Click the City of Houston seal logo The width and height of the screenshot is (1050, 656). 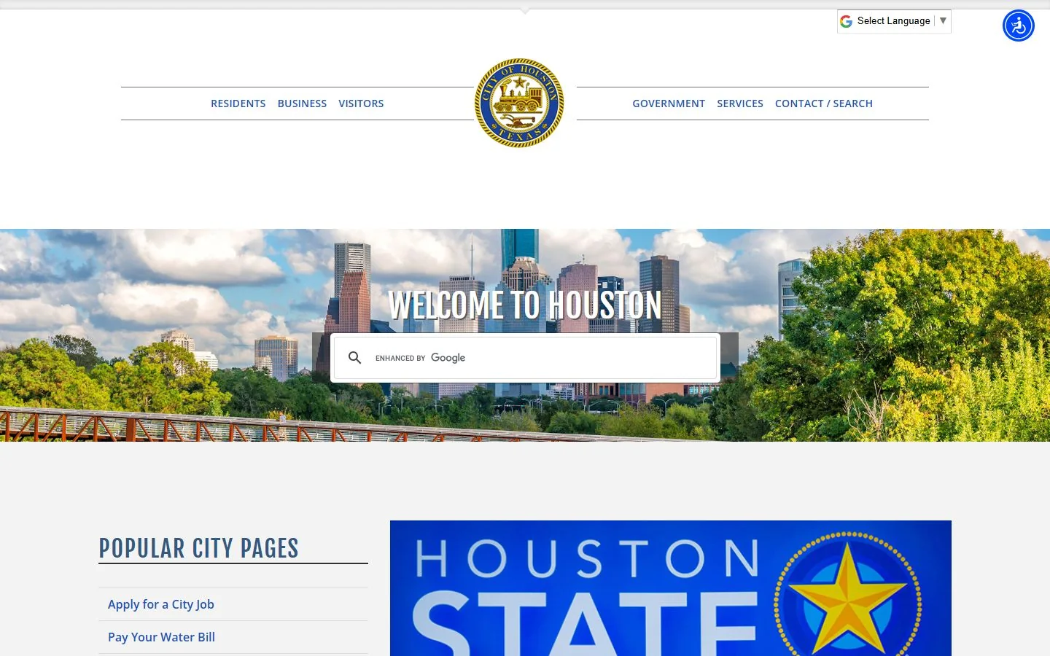coord(519,103)
